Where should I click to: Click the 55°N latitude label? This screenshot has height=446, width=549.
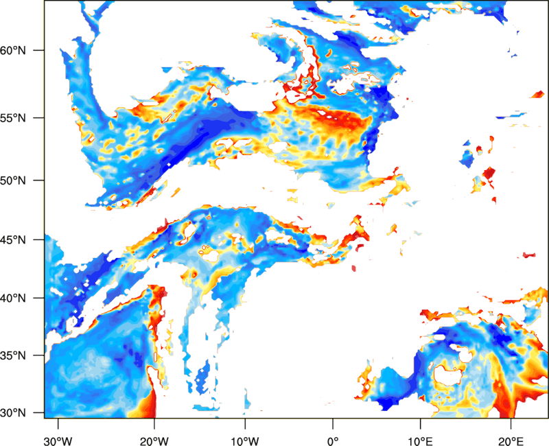click(12, 118)
